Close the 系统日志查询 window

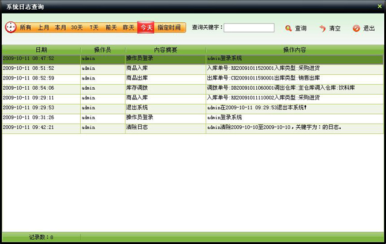point(379,6)
